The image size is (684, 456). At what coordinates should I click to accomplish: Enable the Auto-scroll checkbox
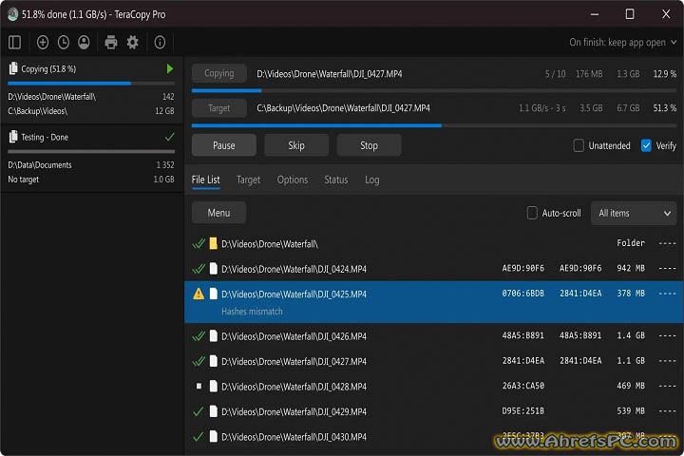click(532, 213)
